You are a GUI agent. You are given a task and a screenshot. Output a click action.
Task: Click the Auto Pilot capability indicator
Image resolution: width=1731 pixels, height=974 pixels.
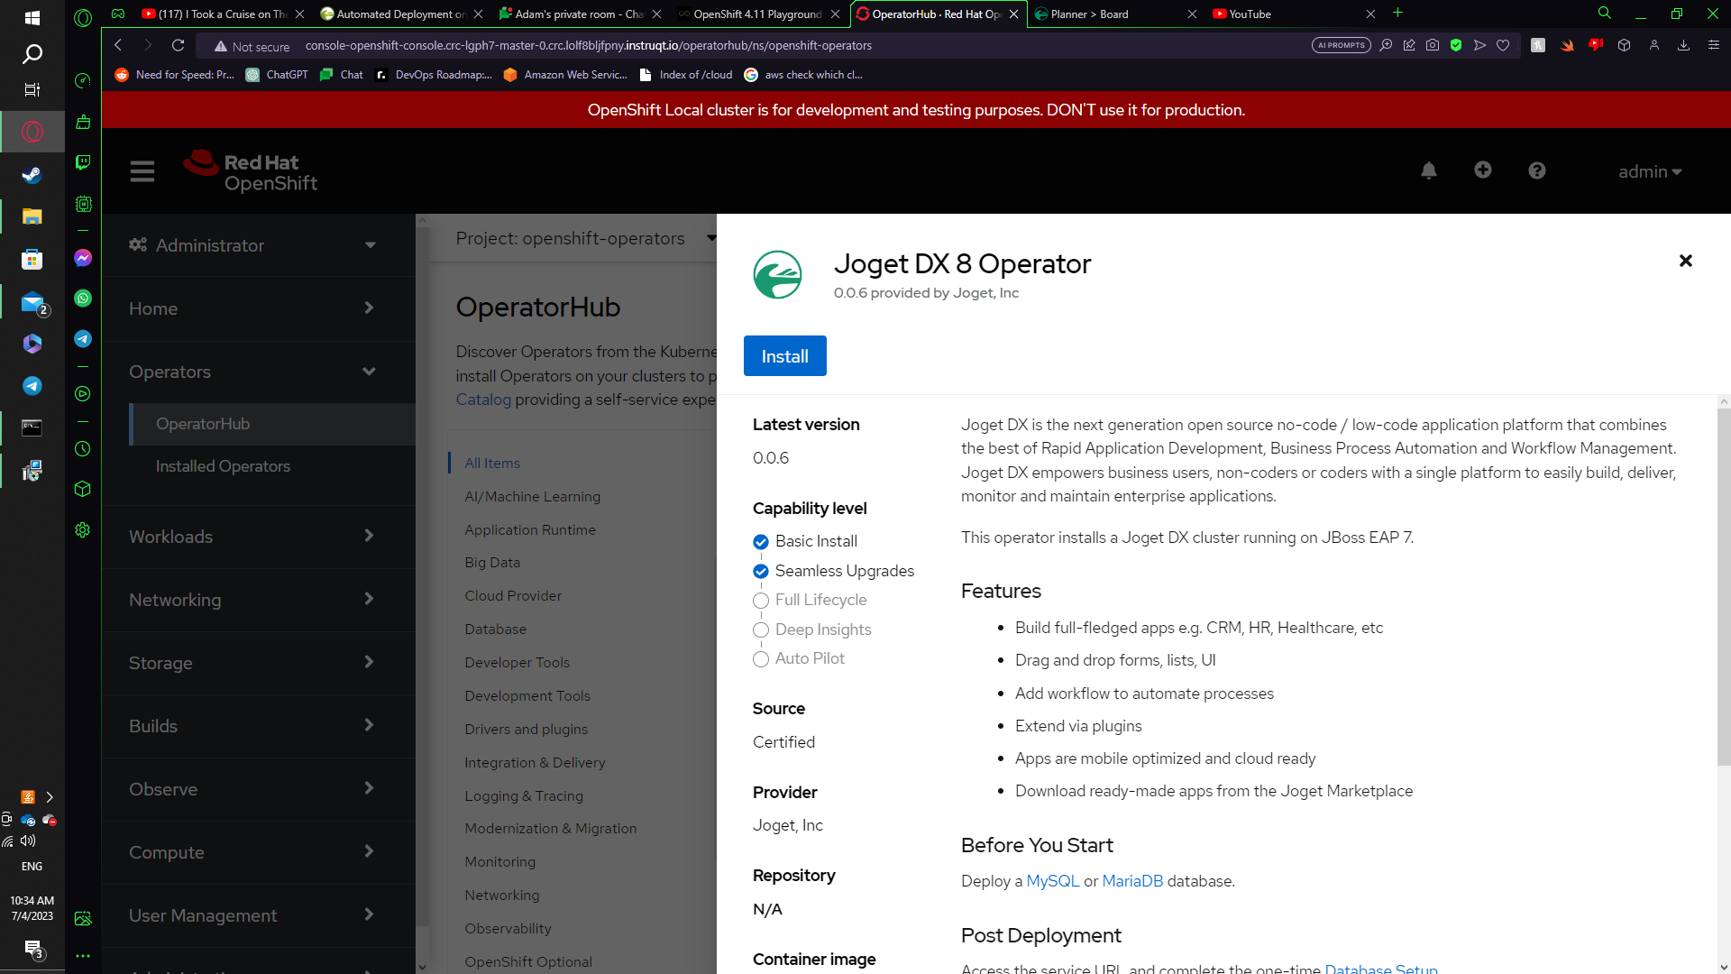[761, 659]
